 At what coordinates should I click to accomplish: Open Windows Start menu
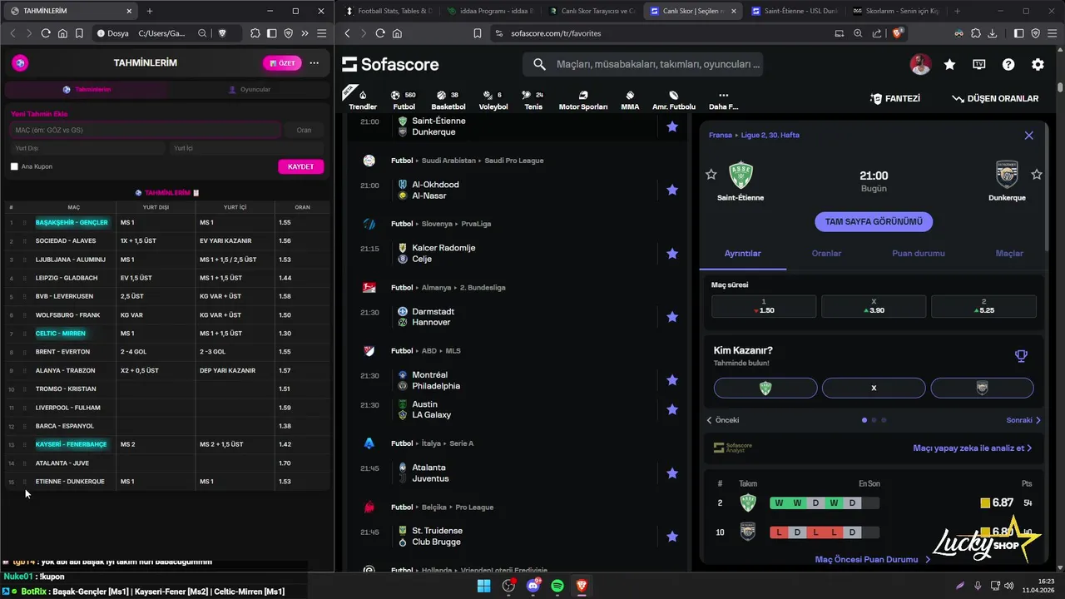click(x=483, y=587)
